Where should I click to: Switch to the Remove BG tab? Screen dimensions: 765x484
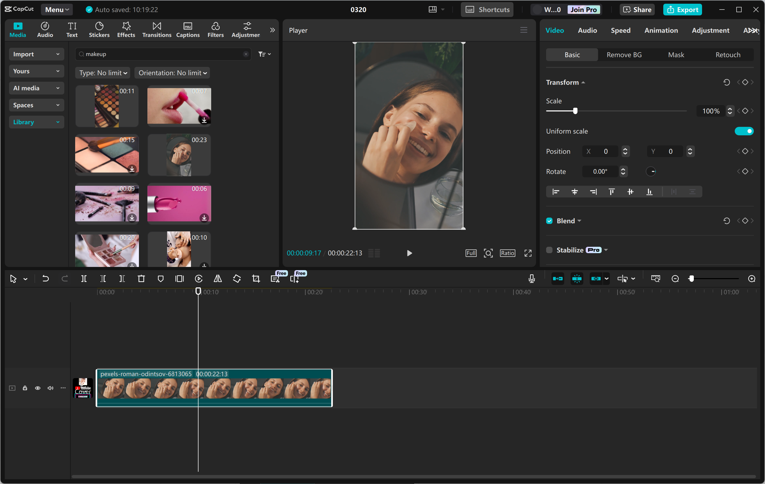(x=624, y=55)
